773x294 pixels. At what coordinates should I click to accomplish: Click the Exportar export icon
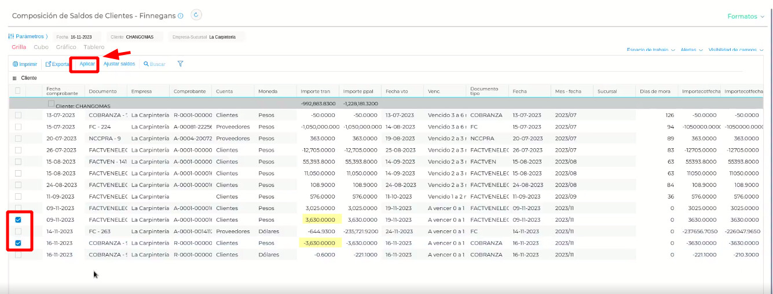49,64
